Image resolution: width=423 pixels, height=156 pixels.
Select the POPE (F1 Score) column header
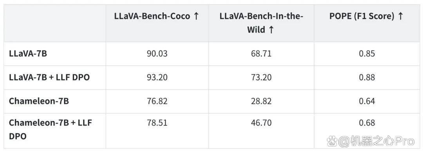[x=366, y=16]
